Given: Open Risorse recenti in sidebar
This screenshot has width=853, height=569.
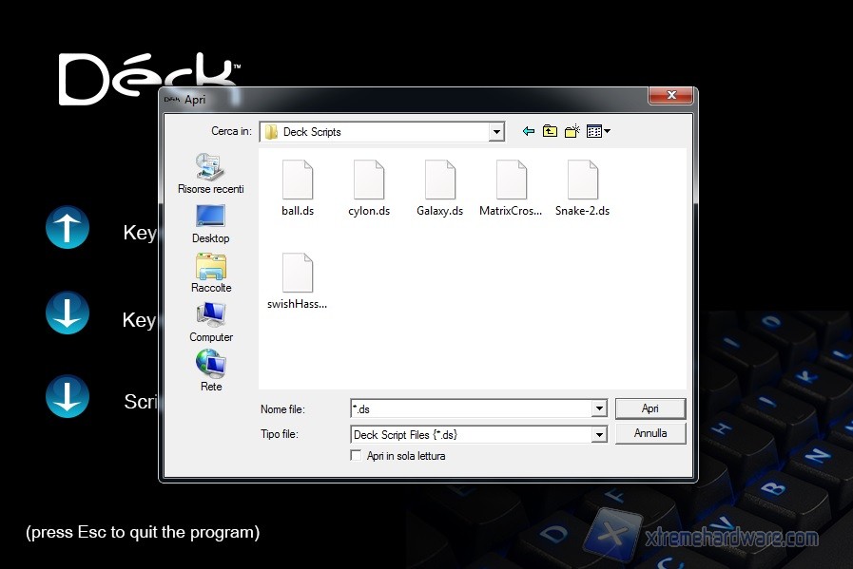Looking at the screenshot, I should pos(211,173).
